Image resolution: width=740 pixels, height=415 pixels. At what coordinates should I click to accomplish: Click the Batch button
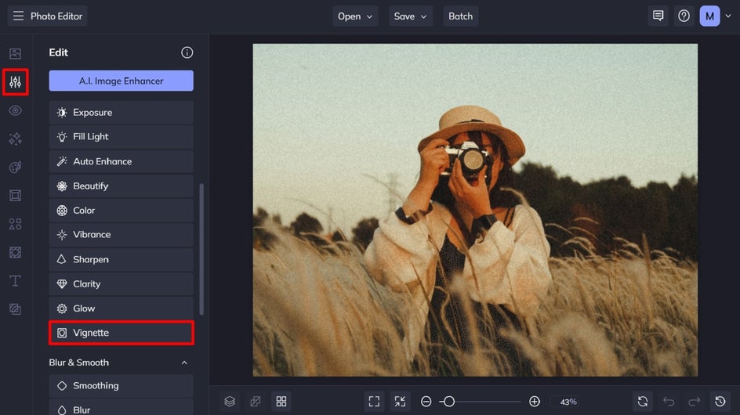pyautogui.click(x=460, y=16)
